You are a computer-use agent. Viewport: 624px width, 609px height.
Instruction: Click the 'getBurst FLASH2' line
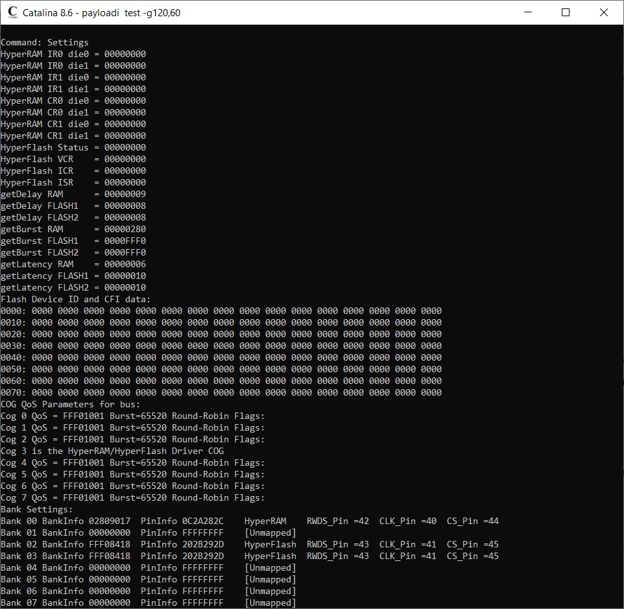click(73, 252)
